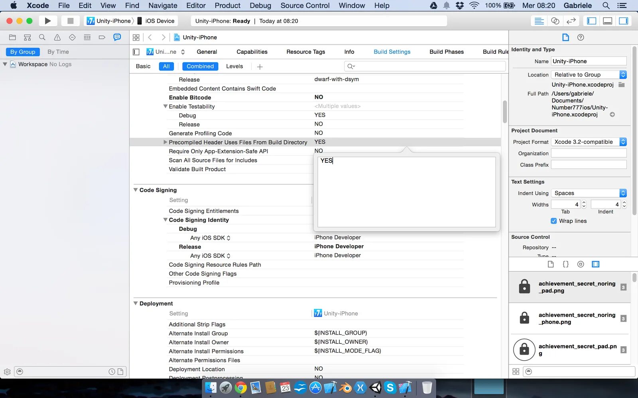Collapse the Deployment section
This screenshot has width=638, height=398.
(136, 303)
